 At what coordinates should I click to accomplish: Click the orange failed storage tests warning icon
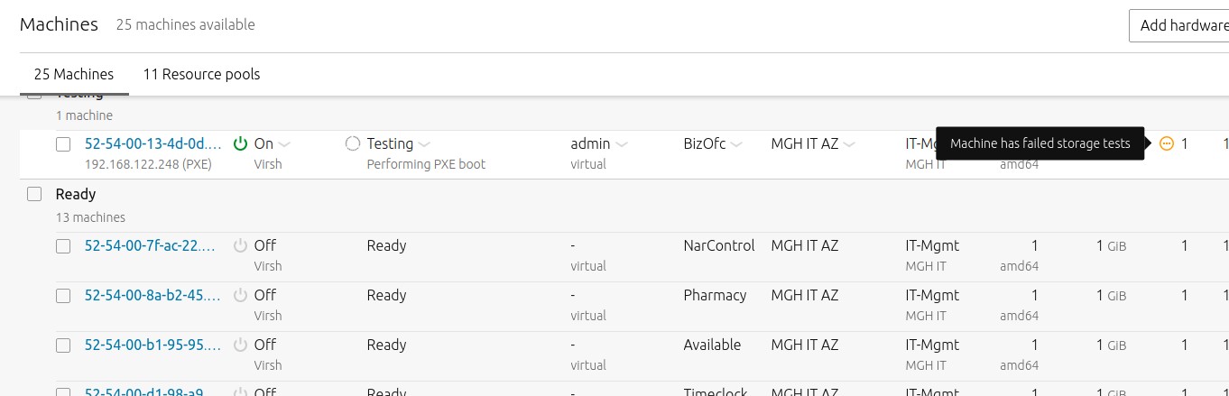click(1166, 143)
